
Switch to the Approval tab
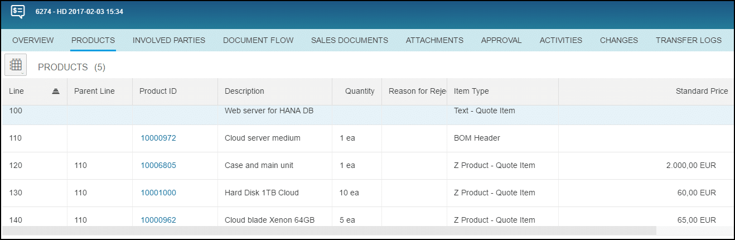tap(501, 40)
